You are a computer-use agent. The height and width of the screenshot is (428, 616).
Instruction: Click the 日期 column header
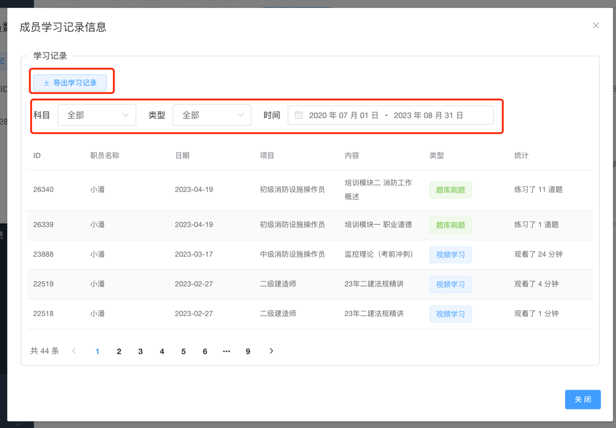coord(182,155)
